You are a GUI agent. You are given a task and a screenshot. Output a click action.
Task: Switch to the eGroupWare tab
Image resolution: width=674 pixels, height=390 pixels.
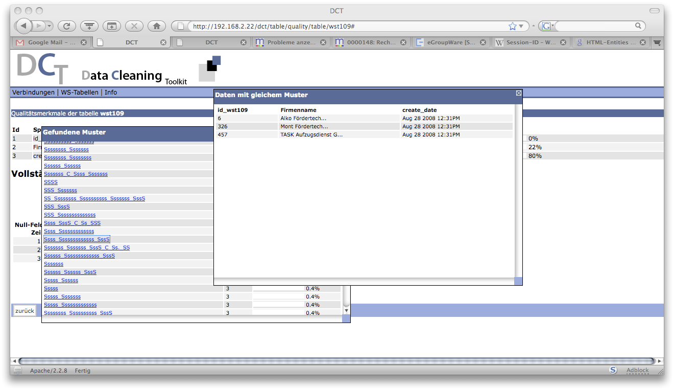pyautogui.click(x=449, y=42)
